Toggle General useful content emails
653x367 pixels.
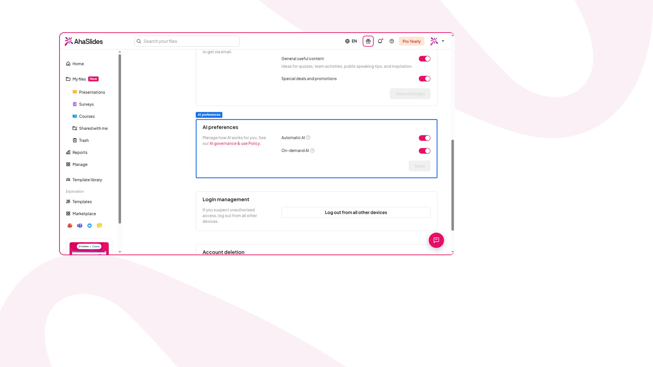pyautogui.click(x=424, y=59)
